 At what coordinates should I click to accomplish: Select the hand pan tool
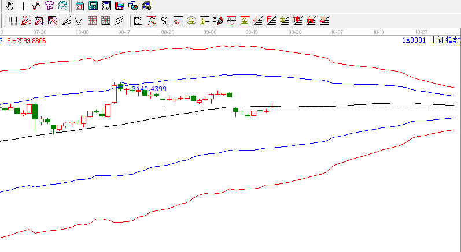tap(9, 6)
